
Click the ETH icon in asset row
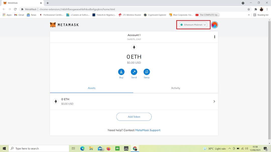[56, 101]
